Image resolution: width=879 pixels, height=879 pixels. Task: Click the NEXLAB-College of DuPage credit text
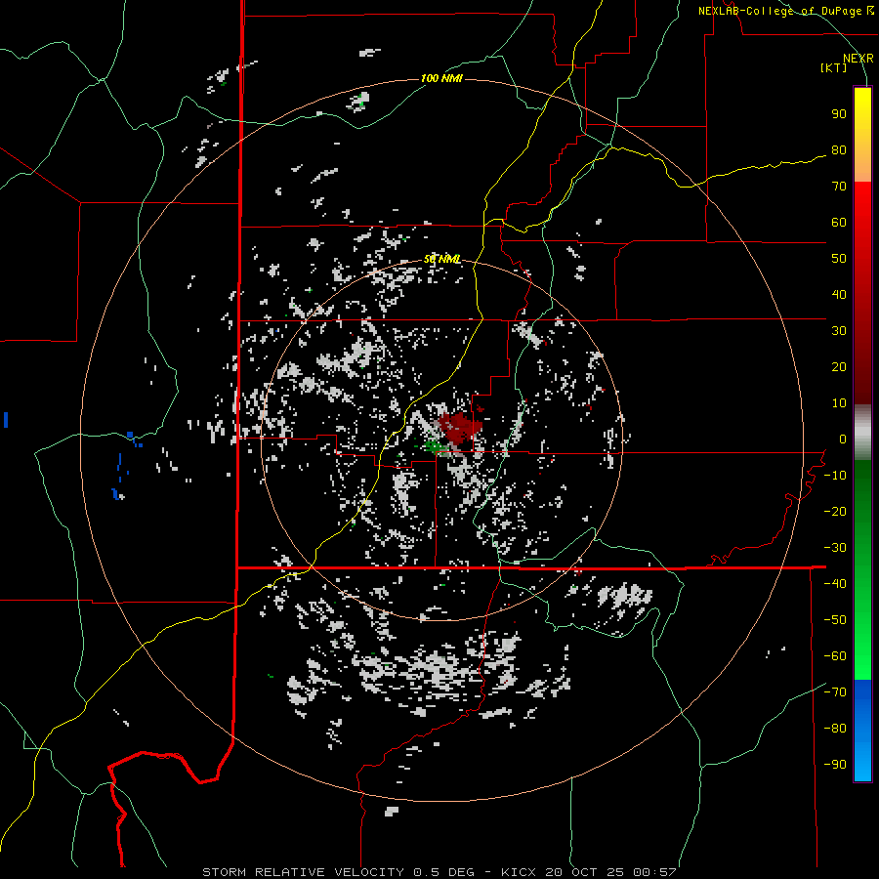[x=786, y=11]
